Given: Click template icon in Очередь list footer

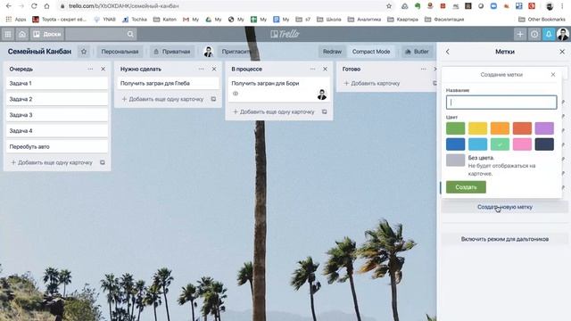Looking at the screenshot, I should point(103,162).
